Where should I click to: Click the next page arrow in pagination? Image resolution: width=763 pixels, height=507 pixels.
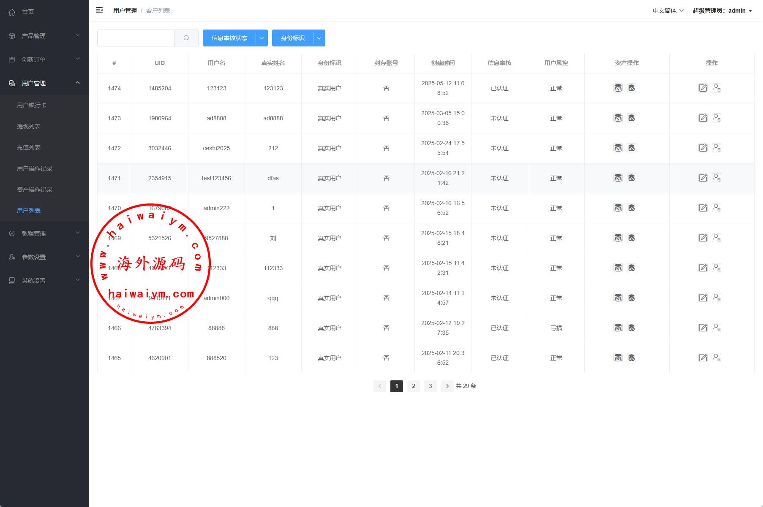[447, 386]
